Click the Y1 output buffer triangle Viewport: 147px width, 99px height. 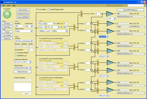point(110,14)
